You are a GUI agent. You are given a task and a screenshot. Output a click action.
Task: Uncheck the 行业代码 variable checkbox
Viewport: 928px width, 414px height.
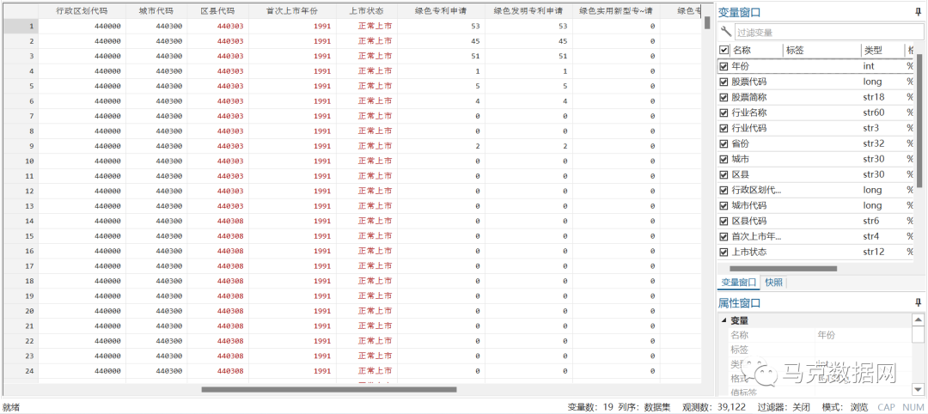click(723, 128)
